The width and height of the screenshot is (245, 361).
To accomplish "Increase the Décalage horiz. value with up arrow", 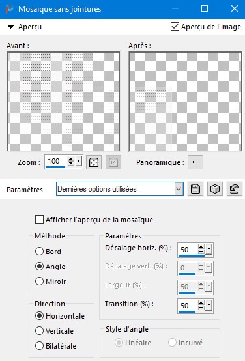I will point(201,246).
